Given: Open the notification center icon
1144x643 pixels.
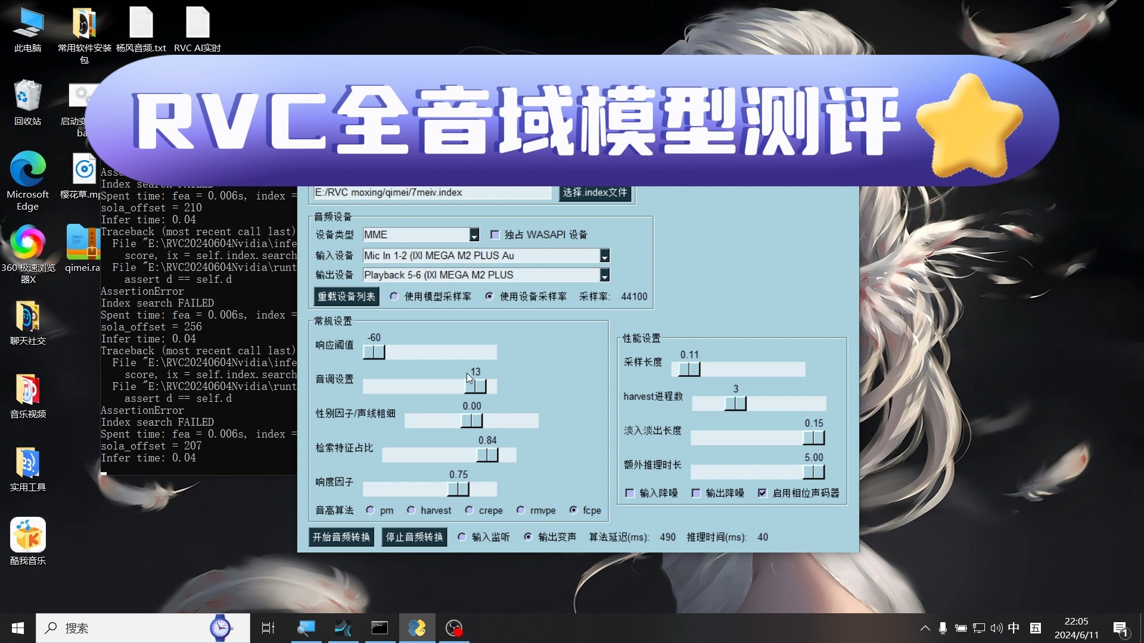Looking at the screenshot, I should tap(1120, 628).
